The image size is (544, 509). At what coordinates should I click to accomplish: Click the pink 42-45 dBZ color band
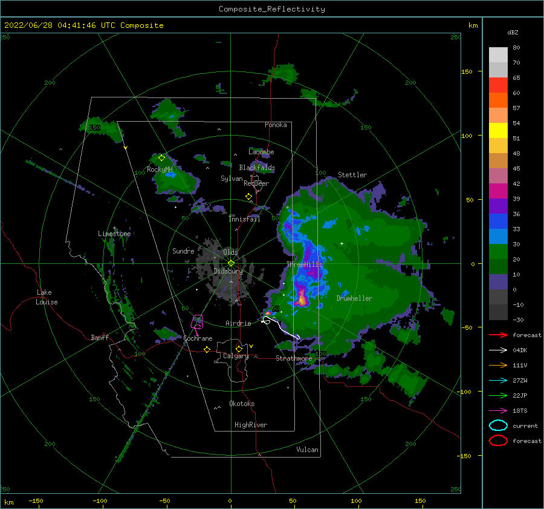[x=498, y=176]
